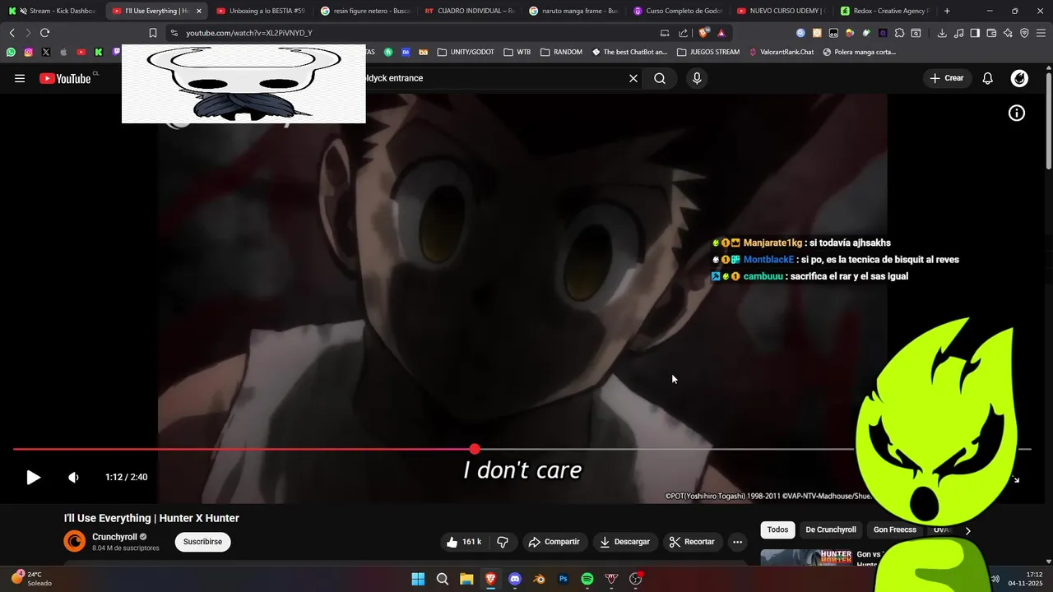Dislike the video
This screenshot has height=592, width=1053.
(x=503, y=542)
